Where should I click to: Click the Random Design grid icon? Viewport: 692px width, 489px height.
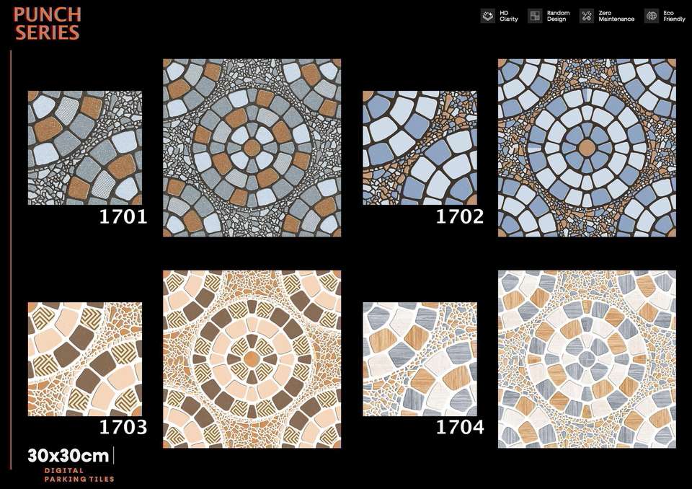535,16
